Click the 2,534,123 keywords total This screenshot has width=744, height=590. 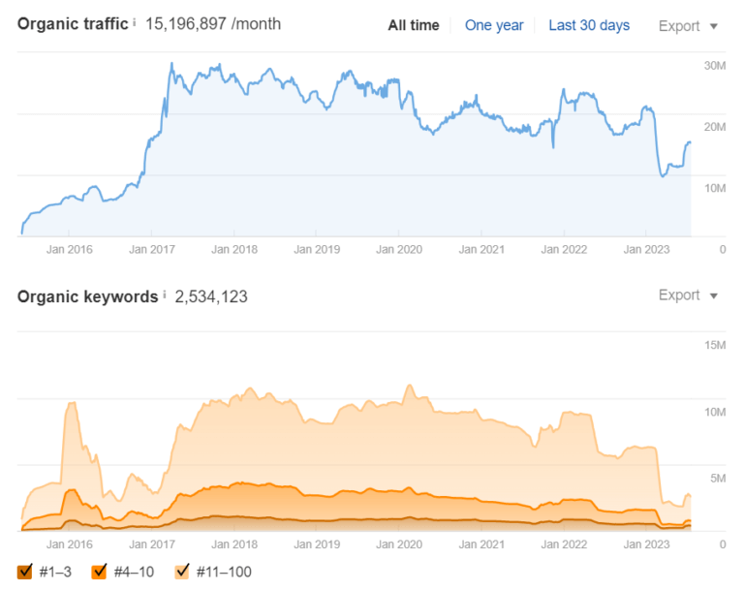[211, 296]
